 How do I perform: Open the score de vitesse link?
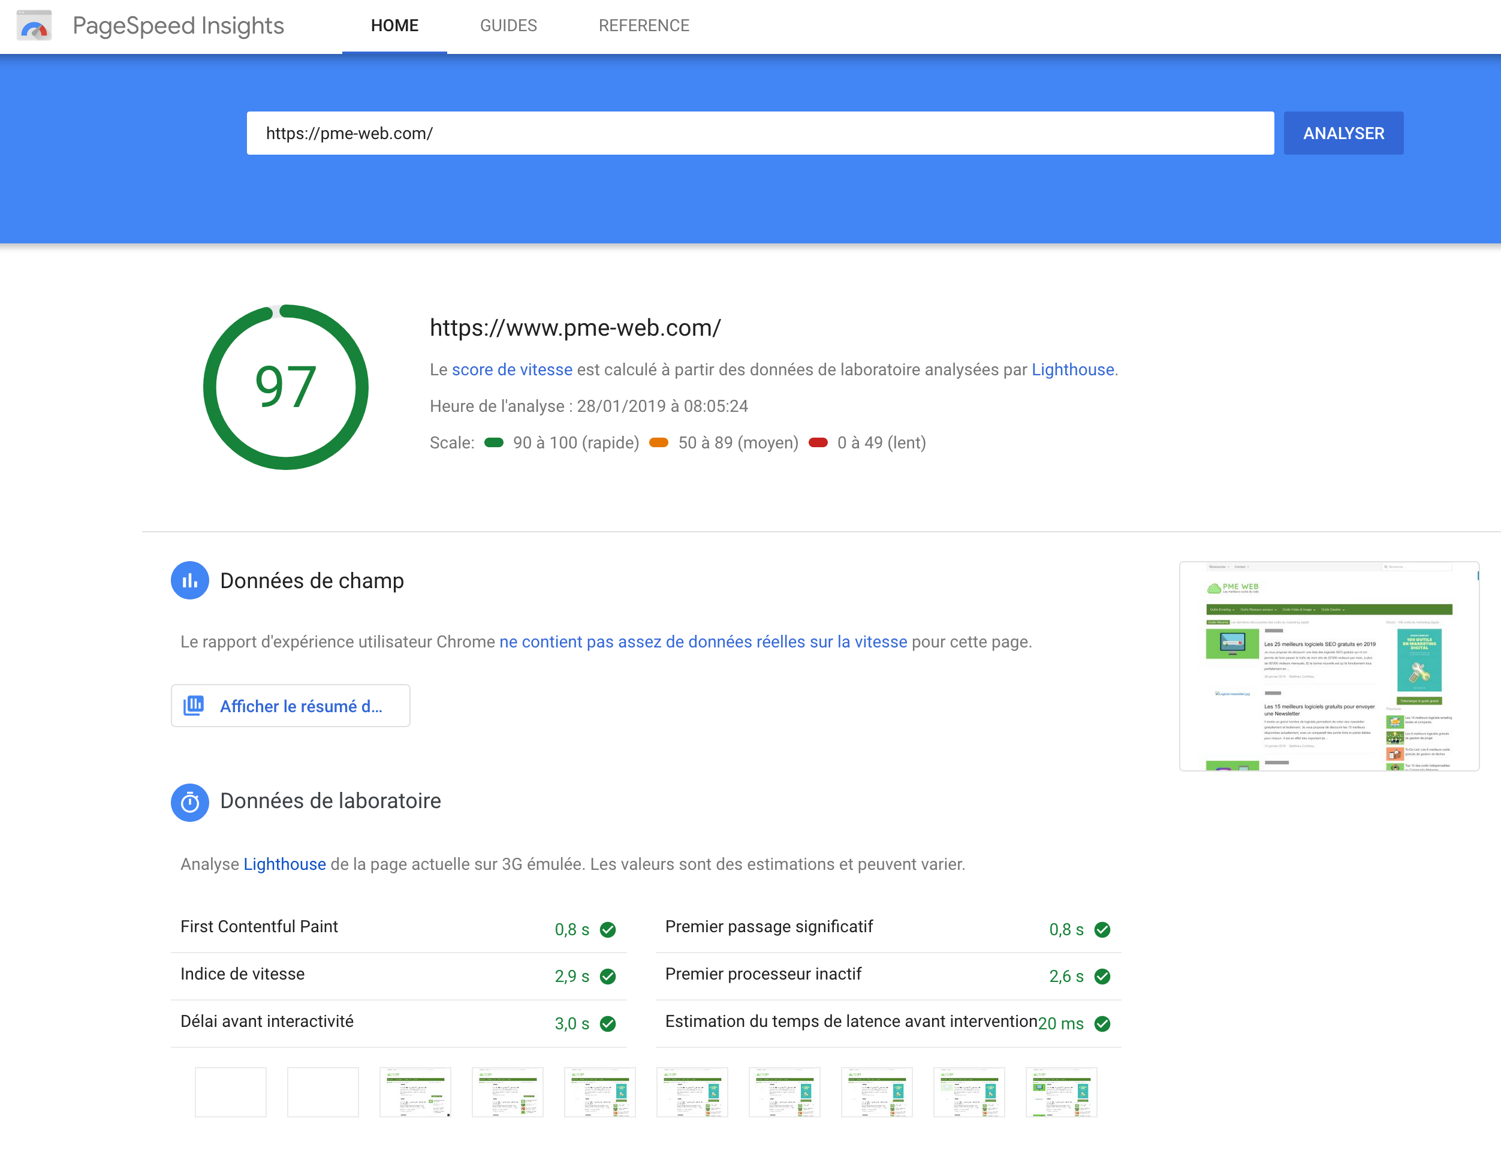[512, 370]
